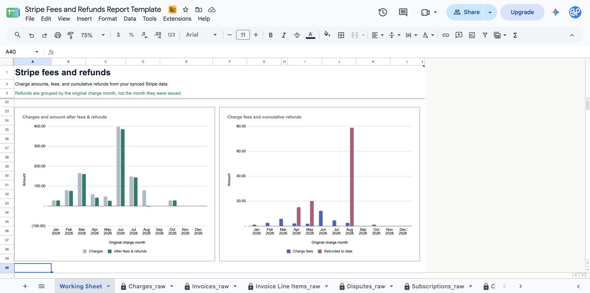Image resolution: width=590 pixels, height=293 pixels.
Task: Decrease decimal places
Action: 144,35
